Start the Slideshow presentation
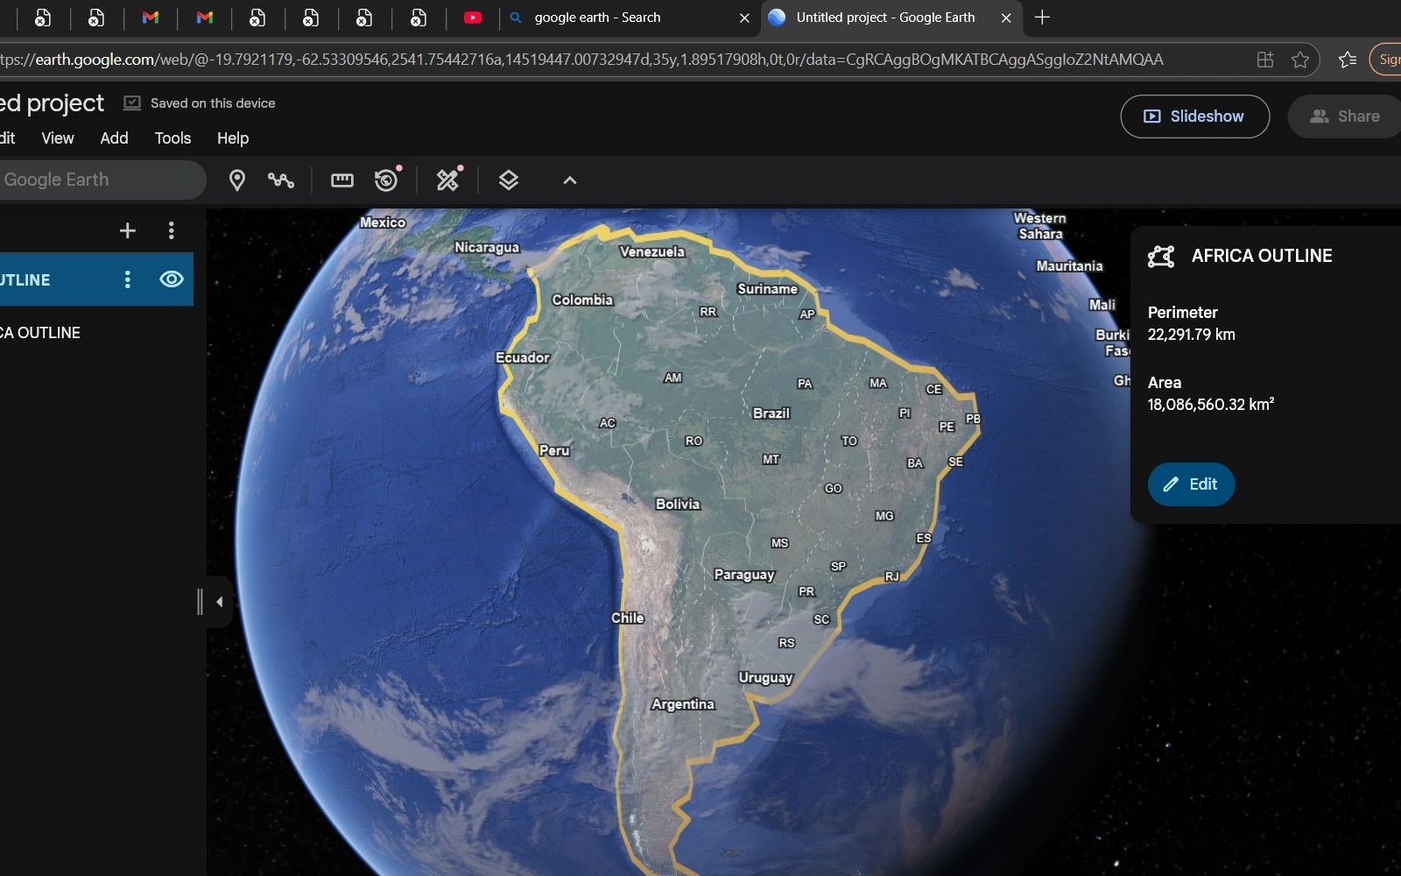The height and width of the screenshot is (876, 1401). (1194, 117)
